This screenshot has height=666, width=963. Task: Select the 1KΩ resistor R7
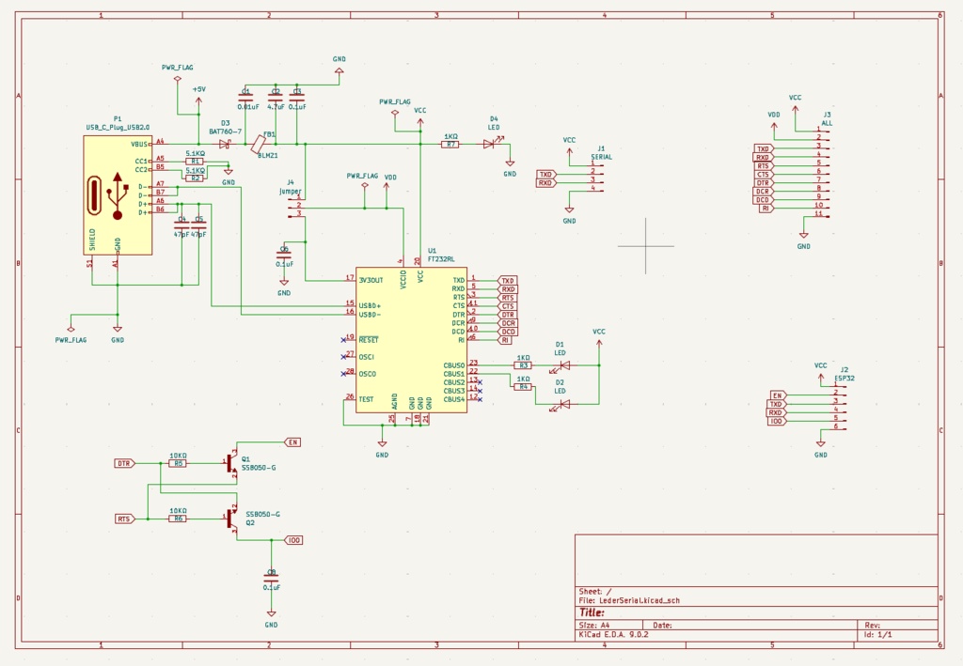click(451, 146)
